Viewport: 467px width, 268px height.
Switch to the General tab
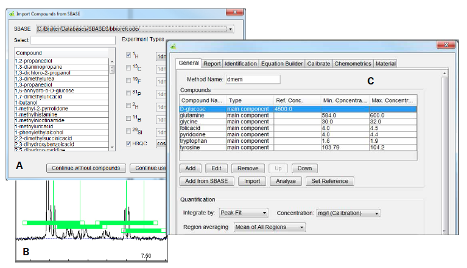(189, 63)
